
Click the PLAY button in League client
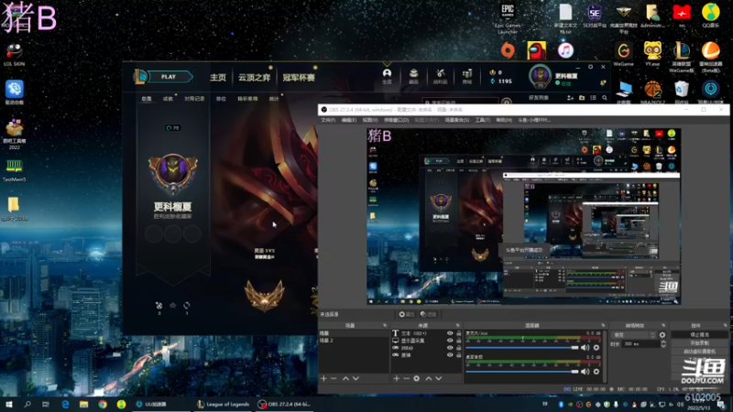pyautogui.click(x=169, y=77)
